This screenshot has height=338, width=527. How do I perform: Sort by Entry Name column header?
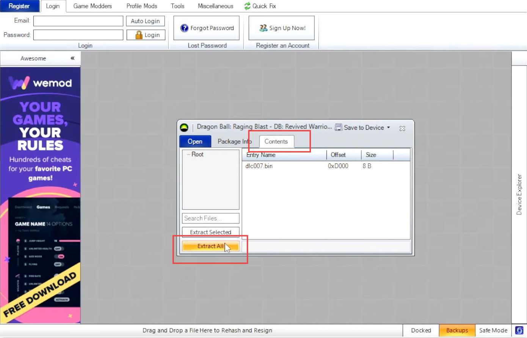(285, 155)
